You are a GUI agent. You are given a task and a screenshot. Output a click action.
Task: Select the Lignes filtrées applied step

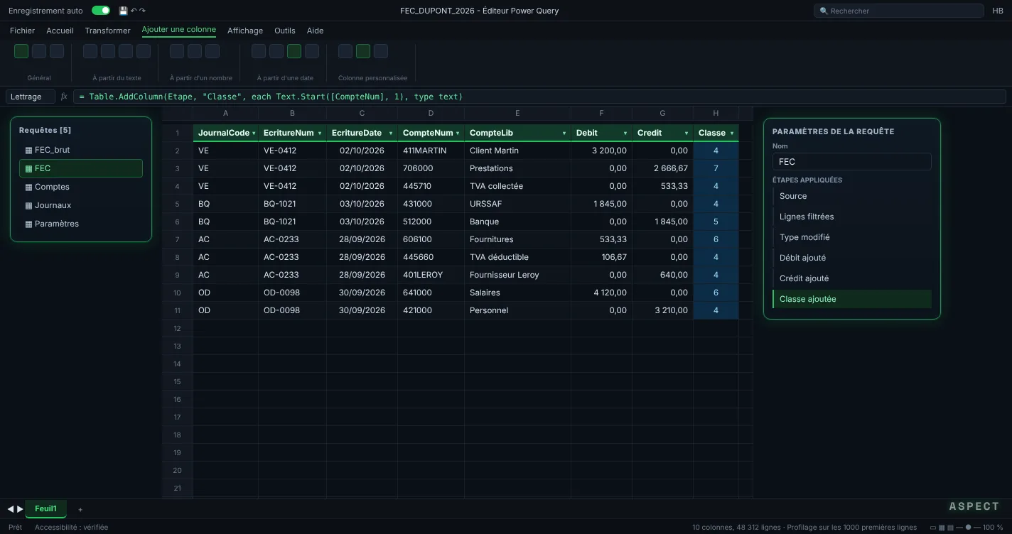pyautogui.click(x=852, y=217)
